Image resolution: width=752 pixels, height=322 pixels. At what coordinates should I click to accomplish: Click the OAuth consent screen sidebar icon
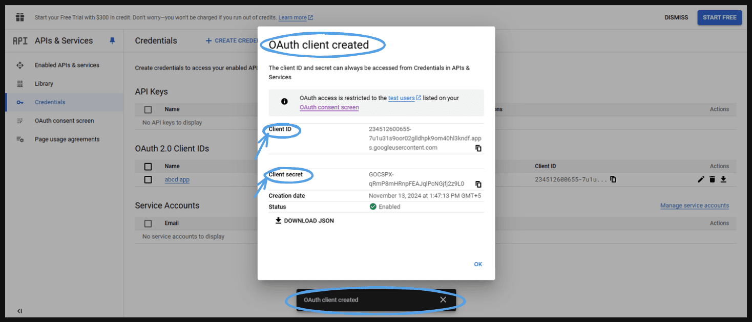pos(20,121)
